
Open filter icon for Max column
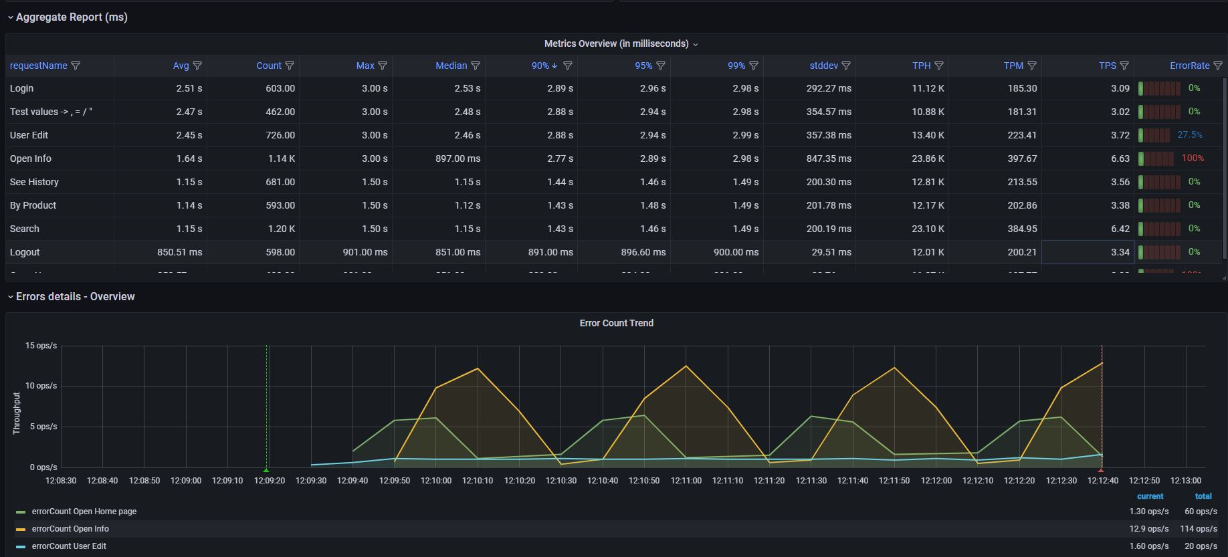(x=383, y=66)
